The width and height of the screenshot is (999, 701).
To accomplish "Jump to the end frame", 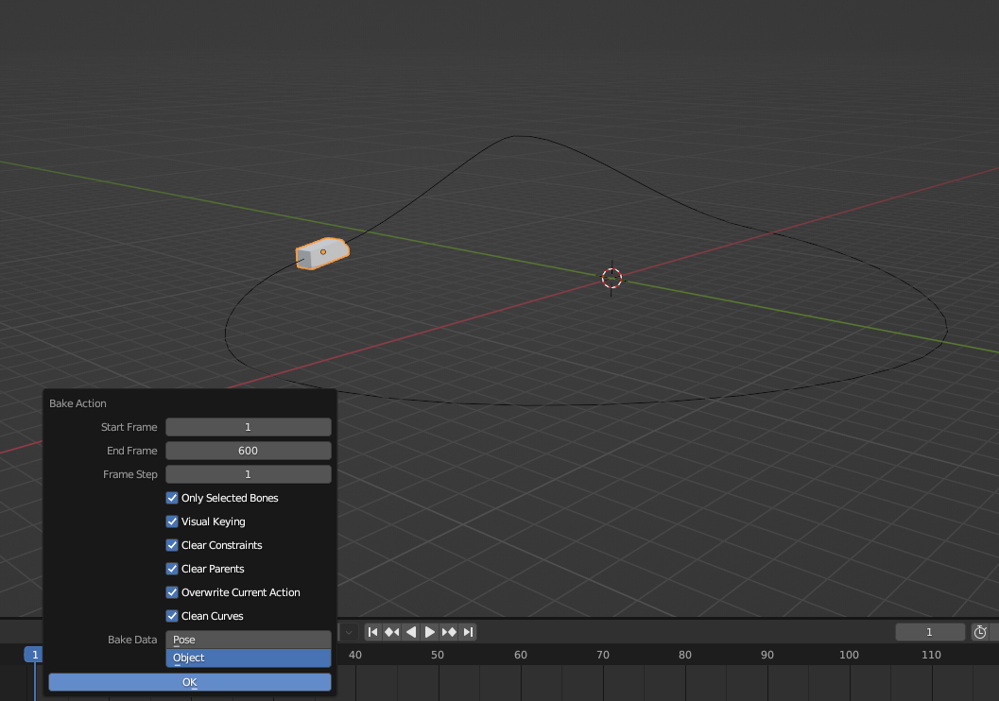I will point(468,632).
